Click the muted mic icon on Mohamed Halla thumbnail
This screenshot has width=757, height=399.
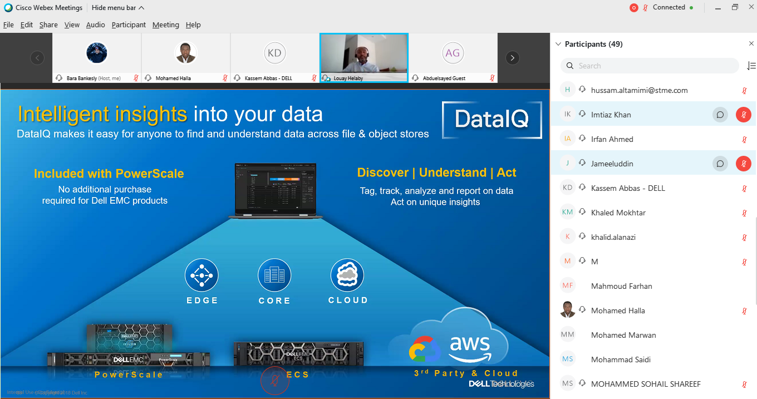coord(225,78)
